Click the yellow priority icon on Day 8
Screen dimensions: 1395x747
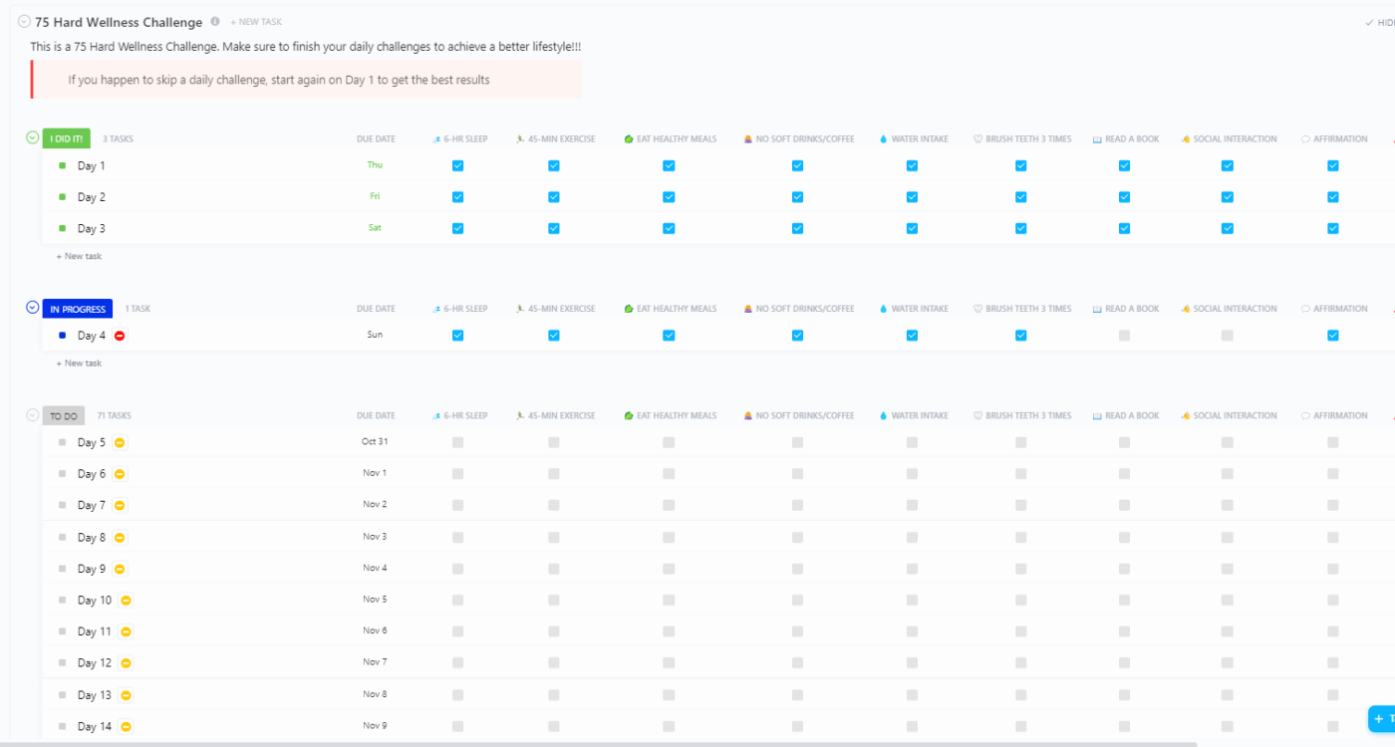[120, 538]
